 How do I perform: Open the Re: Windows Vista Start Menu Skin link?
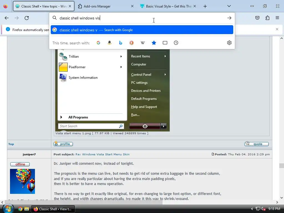(102, 154)
